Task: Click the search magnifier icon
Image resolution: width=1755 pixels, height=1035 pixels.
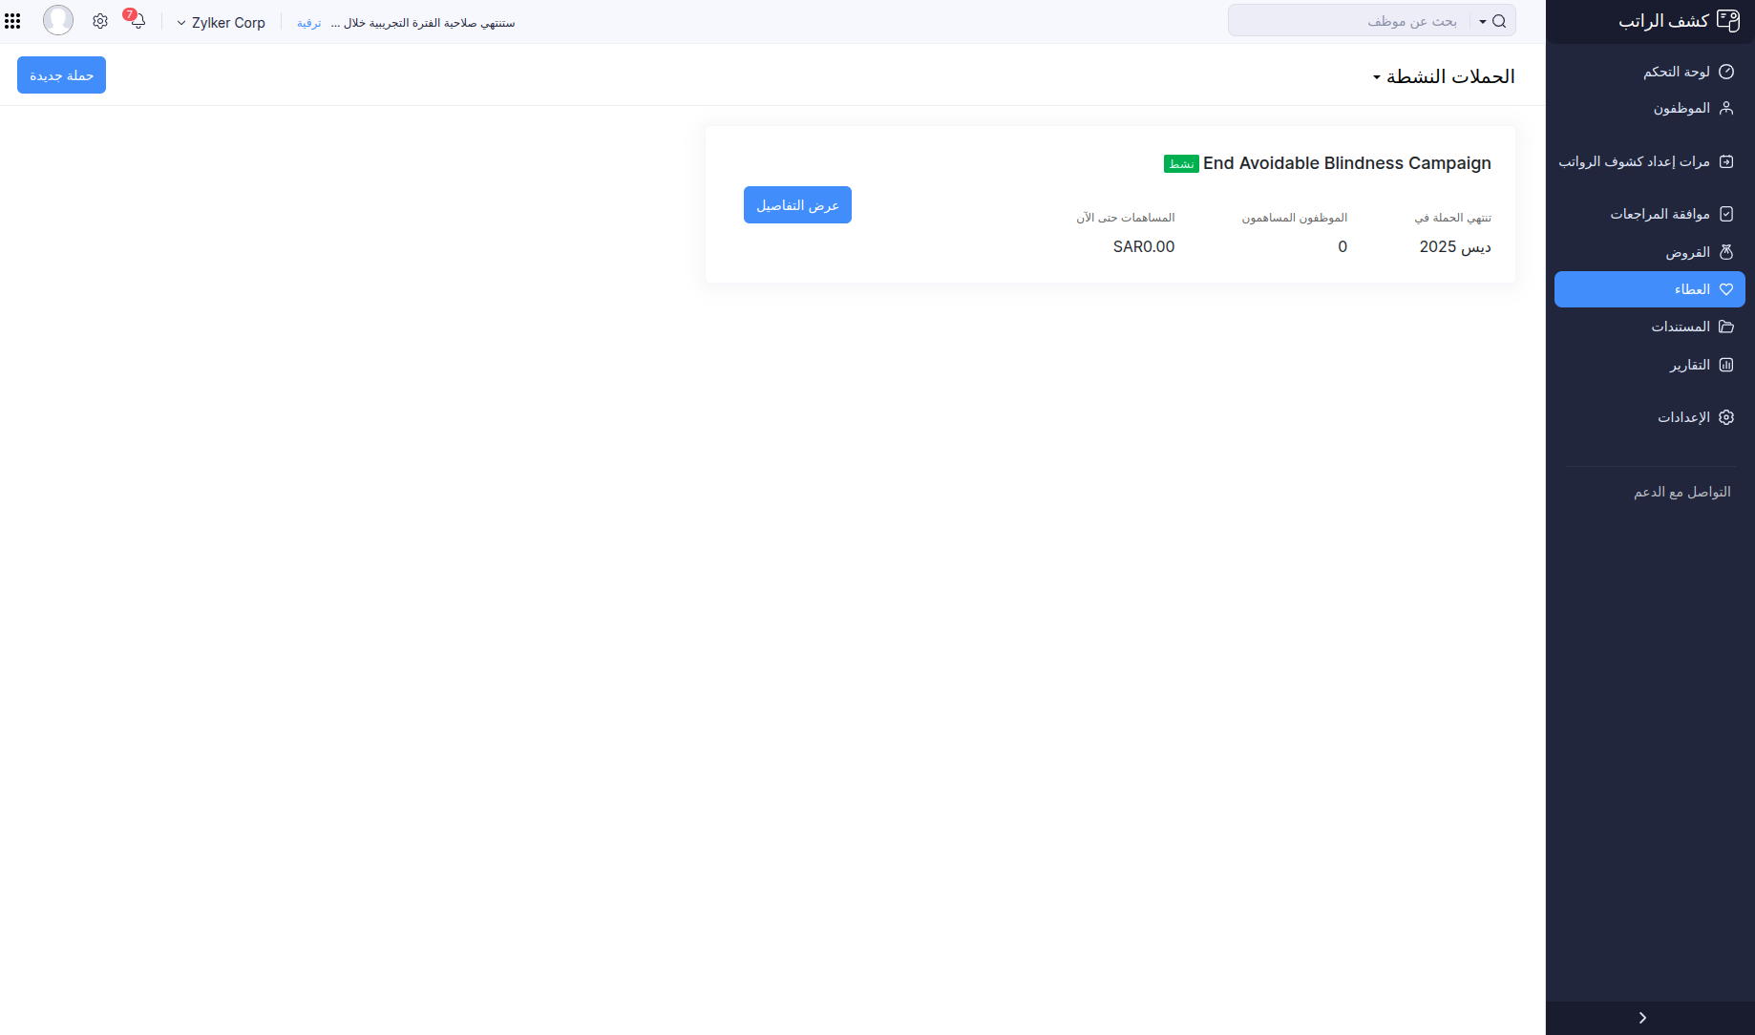Action: pos(1499,21)
